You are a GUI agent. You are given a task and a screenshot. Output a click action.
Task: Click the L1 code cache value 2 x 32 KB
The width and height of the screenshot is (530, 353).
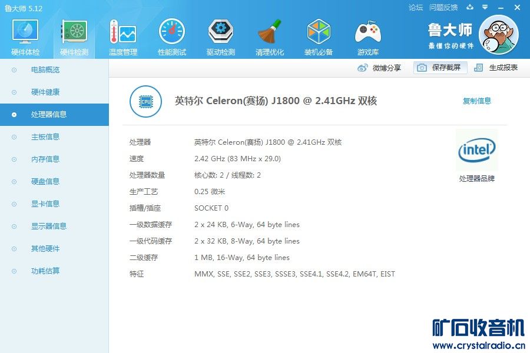[247, 241]
